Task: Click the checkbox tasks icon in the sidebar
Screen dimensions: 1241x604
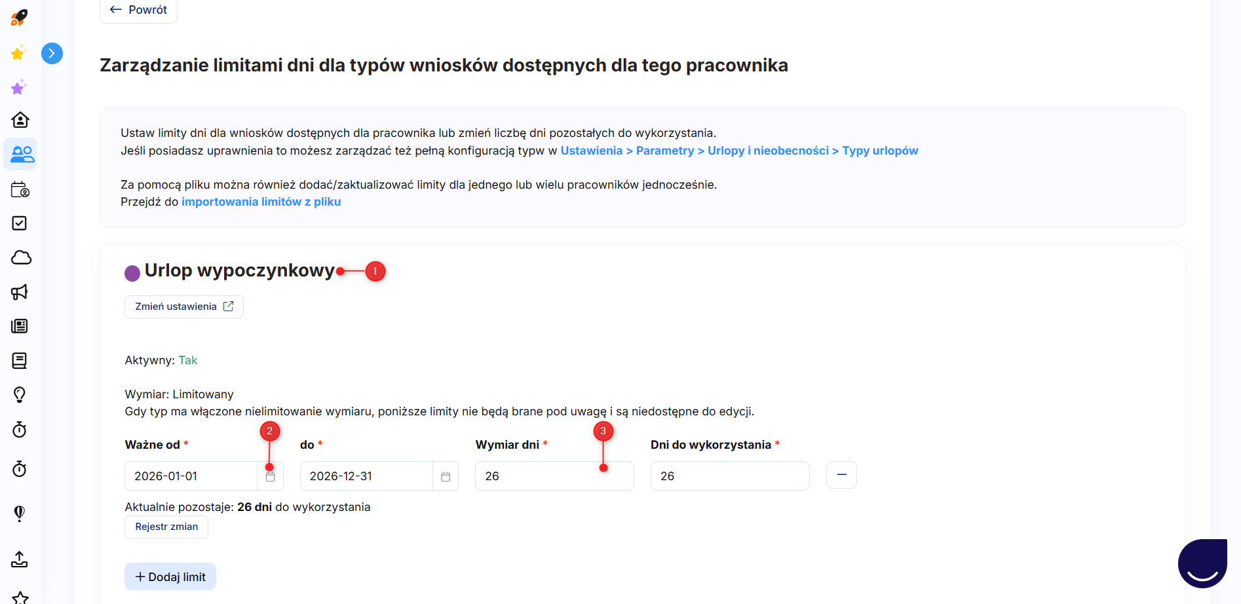Action: tap(20, 223)
